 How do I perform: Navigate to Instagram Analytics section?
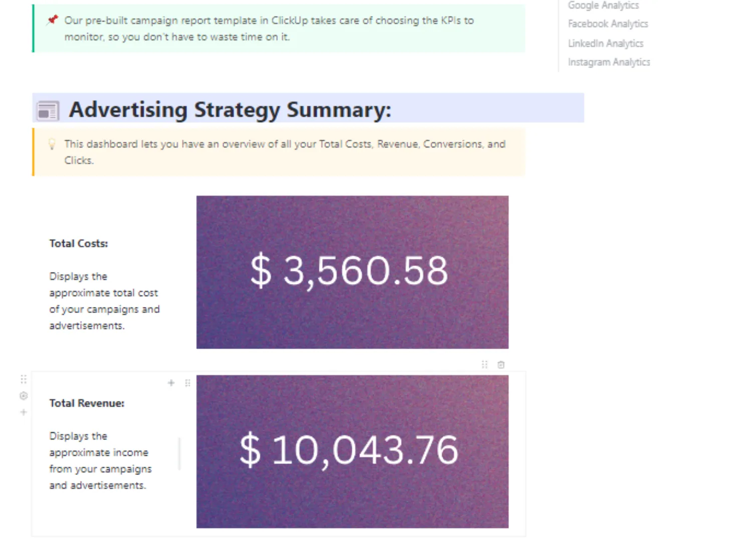609,62
